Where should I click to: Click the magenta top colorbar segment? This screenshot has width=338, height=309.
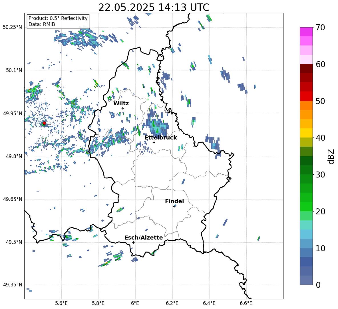(306, 32)
